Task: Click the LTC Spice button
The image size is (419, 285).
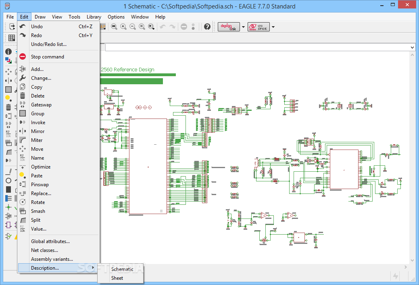Action: pos(258,27)
